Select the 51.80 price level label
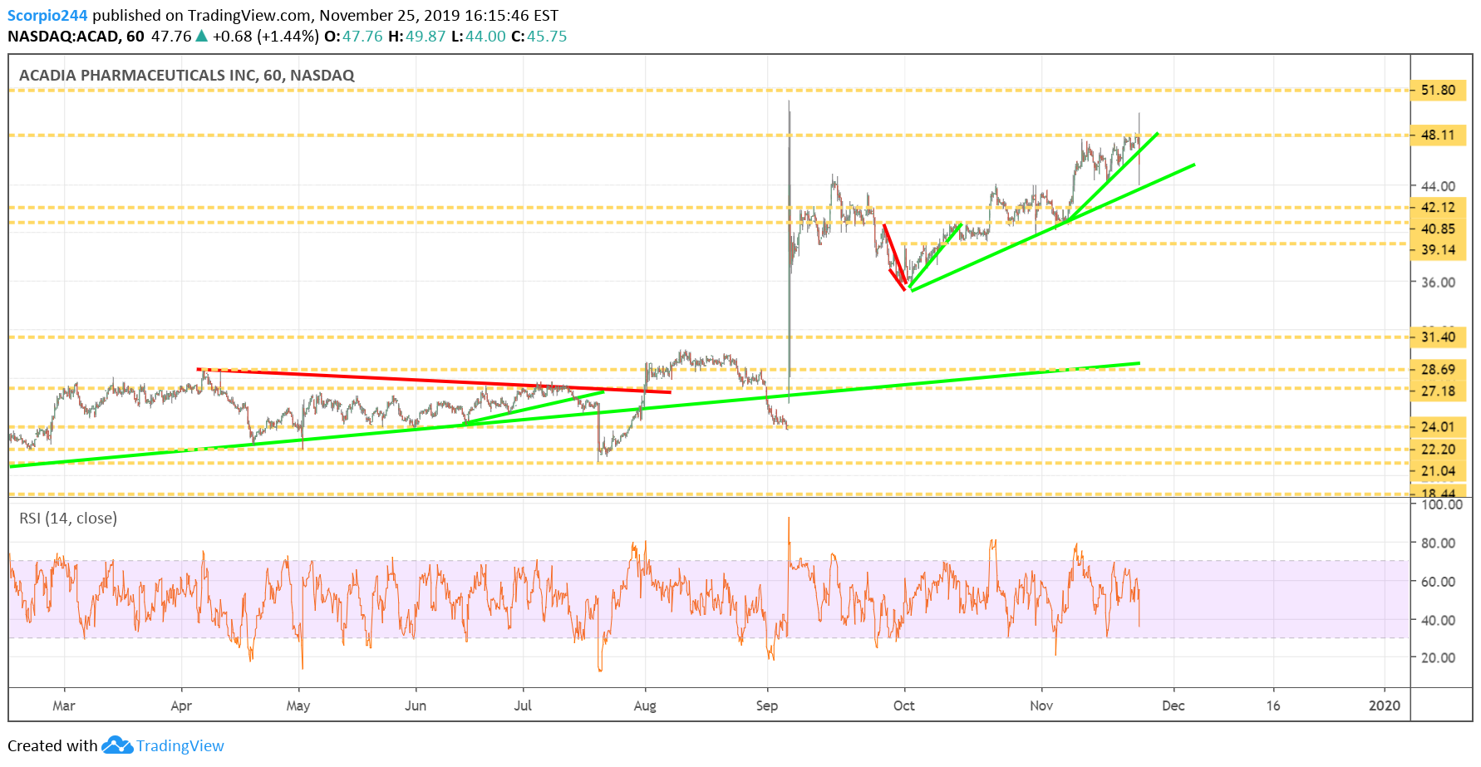Screen dimensions: 1481x767 tap(1438, 90)
